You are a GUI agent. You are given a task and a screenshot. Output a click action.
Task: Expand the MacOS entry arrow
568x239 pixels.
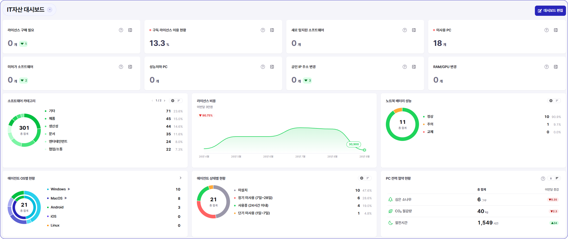(x=66, y=198)
